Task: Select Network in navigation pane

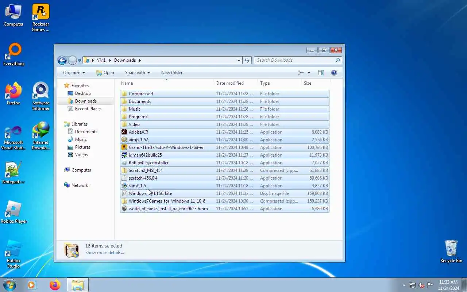Action: 80,185
